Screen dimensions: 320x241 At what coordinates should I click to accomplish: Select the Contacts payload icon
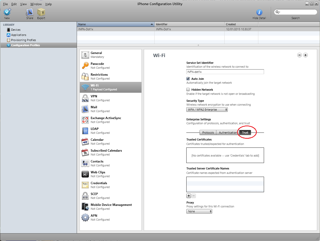pos(85,163)
